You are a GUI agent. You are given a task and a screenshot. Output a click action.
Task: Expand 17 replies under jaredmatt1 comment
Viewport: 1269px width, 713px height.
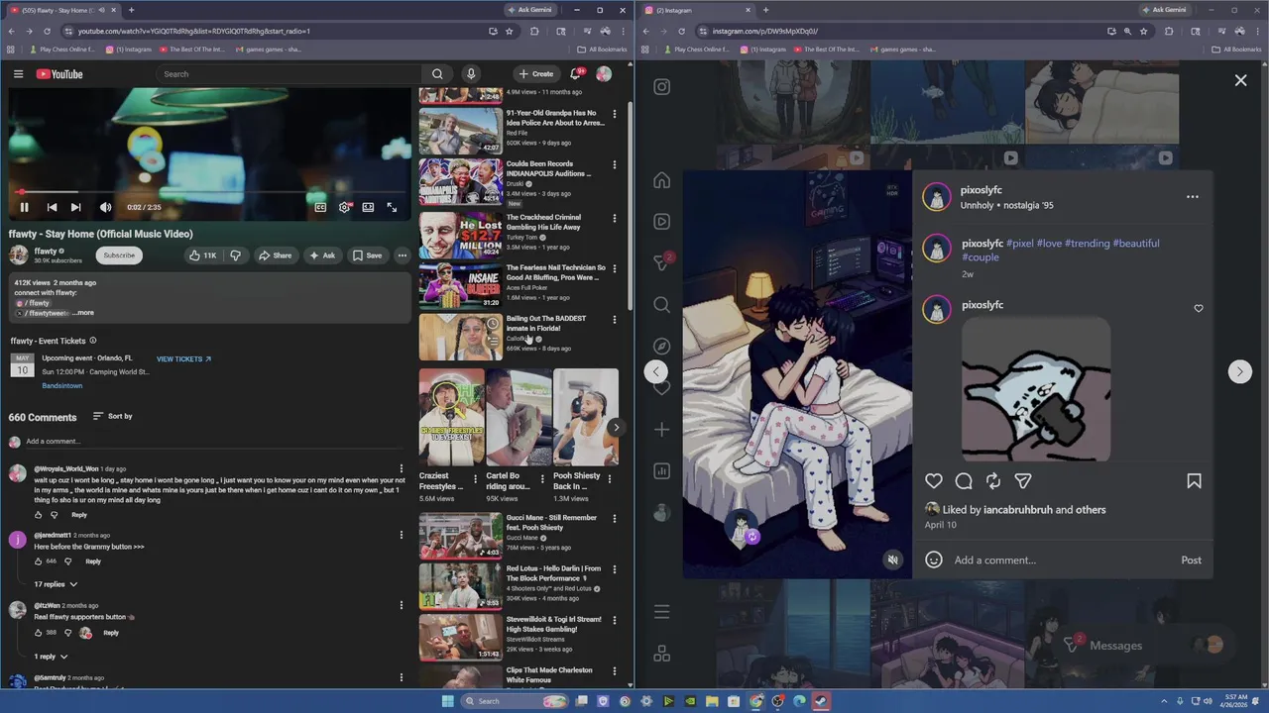[56, 584]
